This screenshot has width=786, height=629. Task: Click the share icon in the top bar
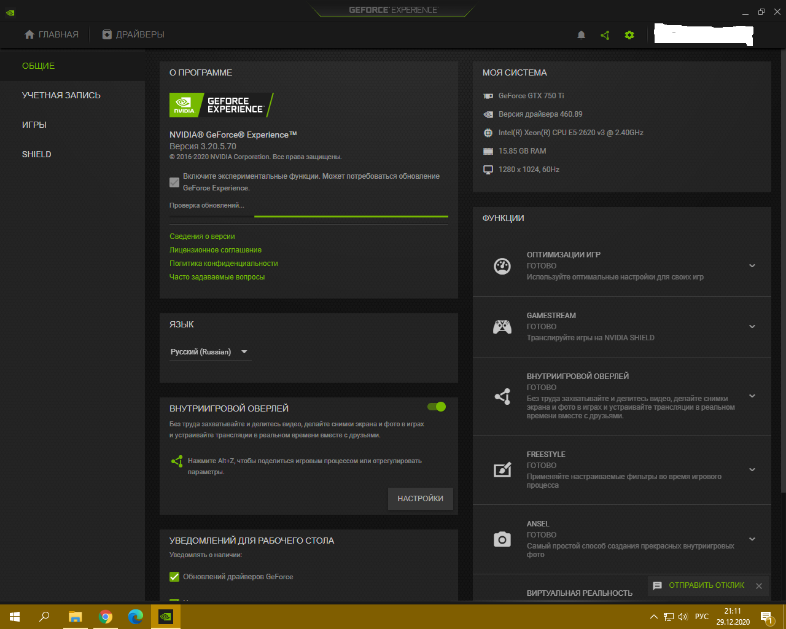point(605,35)
